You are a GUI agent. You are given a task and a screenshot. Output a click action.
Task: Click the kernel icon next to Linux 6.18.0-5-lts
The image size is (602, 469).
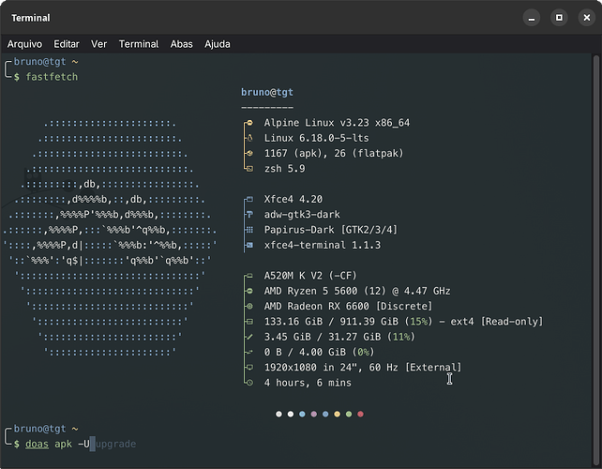[248, 138]
